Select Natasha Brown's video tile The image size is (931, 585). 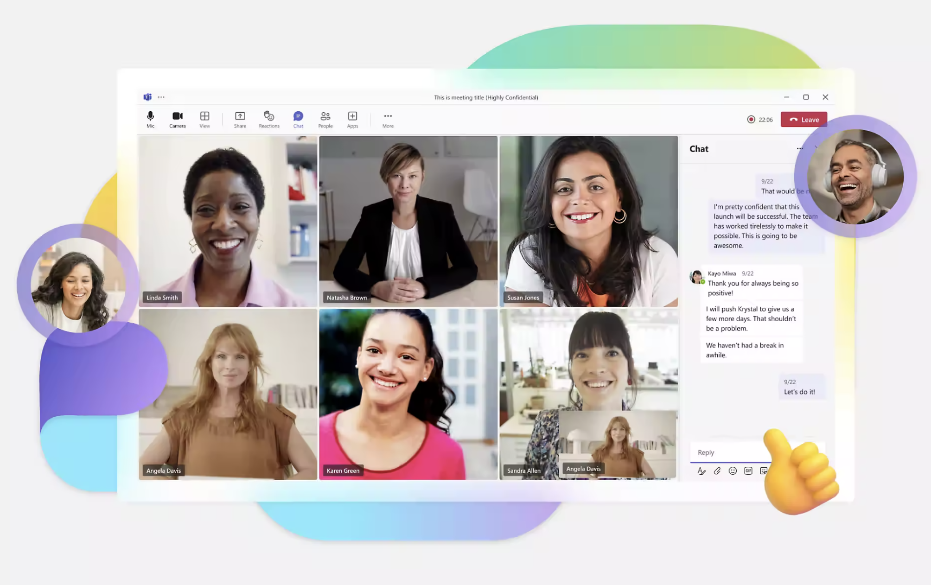408,221
